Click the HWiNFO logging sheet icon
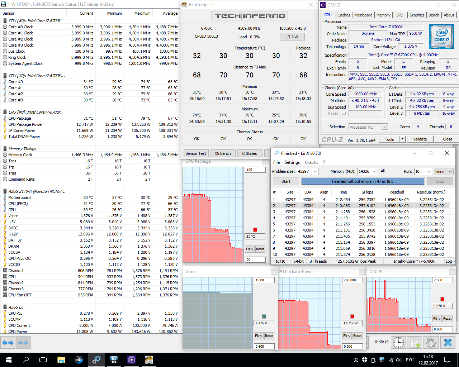This screenshot has width=459, height=367. [x=415, y=342]
